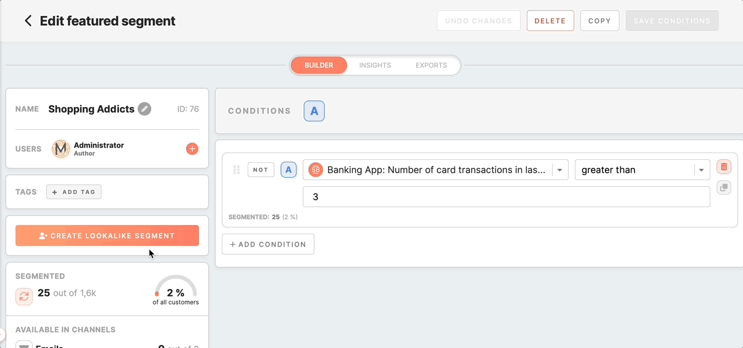The image size is (743, 348).
Task: Open the greater than operator dropdown
Action: coord(701,170)
